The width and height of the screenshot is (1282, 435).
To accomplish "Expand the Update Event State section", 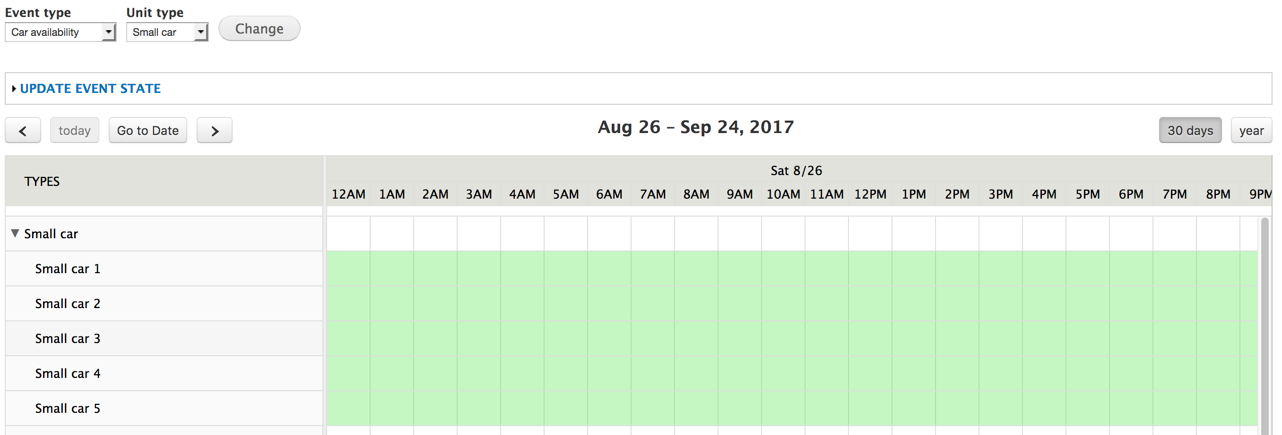I will pyautogui.click(x=90, y=88).
